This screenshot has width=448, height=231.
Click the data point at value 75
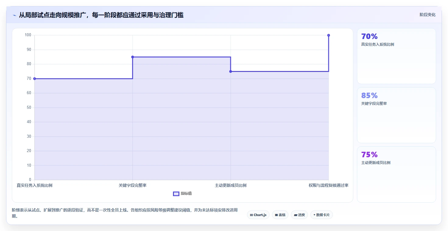pos(231,71)
